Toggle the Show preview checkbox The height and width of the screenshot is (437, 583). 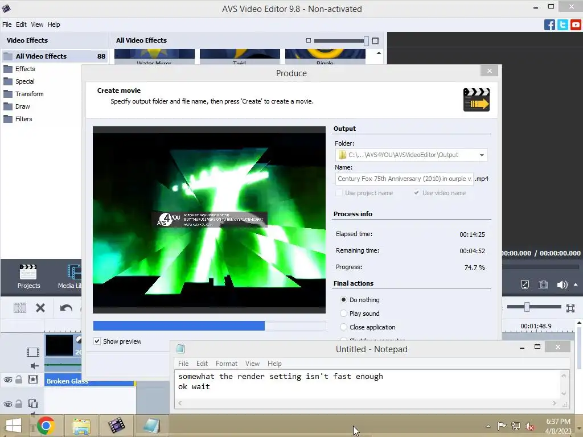(x=97, y=341)
